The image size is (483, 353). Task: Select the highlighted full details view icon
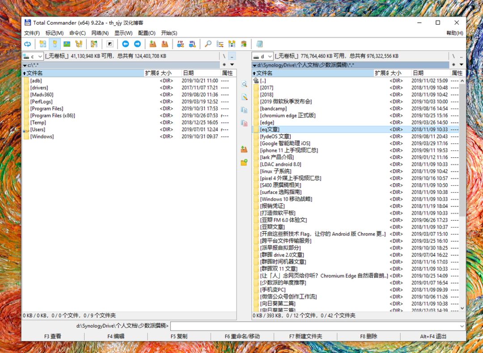[55, 44]
